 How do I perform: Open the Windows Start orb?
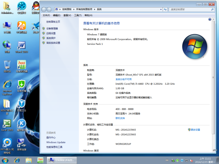coord(5,160)
